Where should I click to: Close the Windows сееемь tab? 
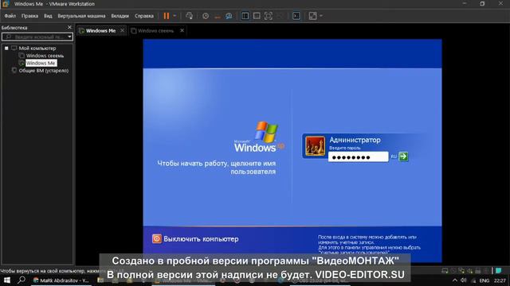182,30
